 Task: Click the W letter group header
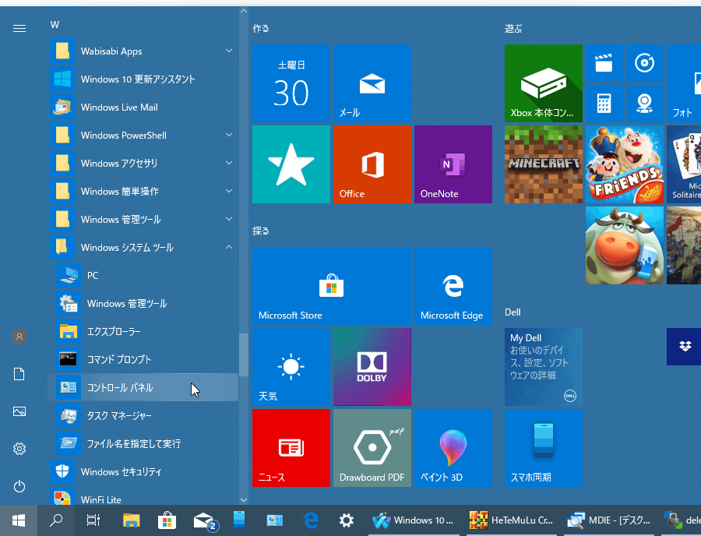click(55, 25)
